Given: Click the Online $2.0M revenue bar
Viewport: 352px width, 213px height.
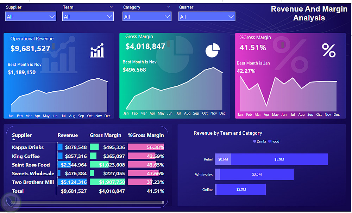Looking at the screenshot, I should coord(241,189).
